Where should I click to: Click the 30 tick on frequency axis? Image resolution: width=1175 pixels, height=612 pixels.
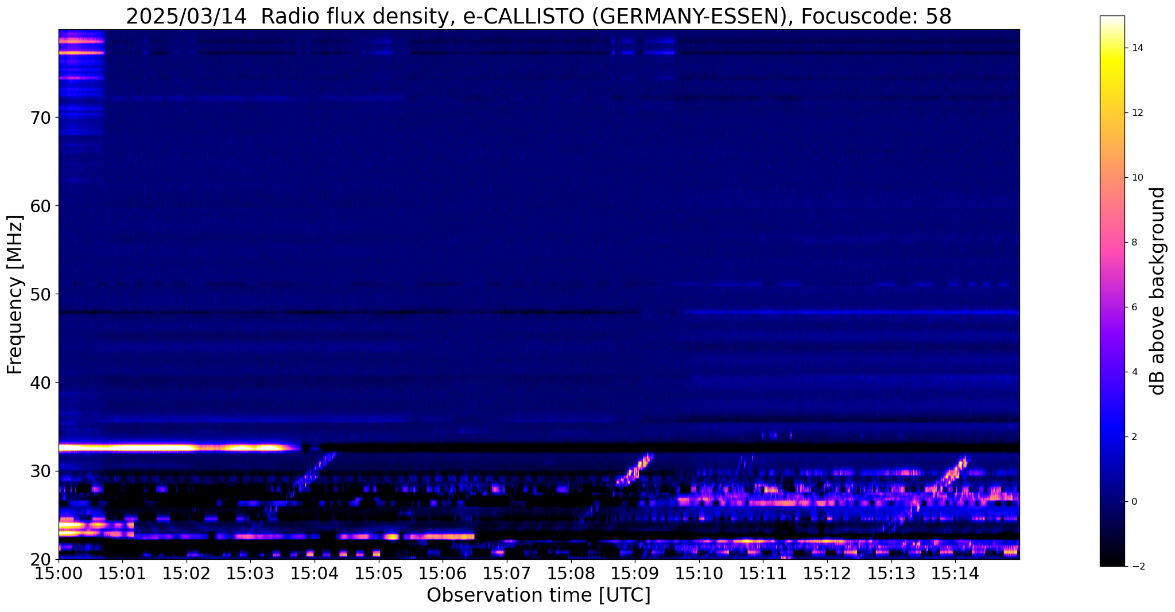pos(42,471)
